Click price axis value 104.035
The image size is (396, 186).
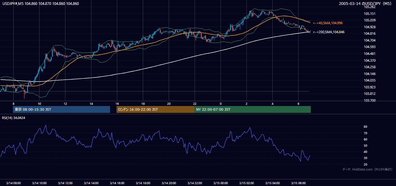tap(370, 80)
